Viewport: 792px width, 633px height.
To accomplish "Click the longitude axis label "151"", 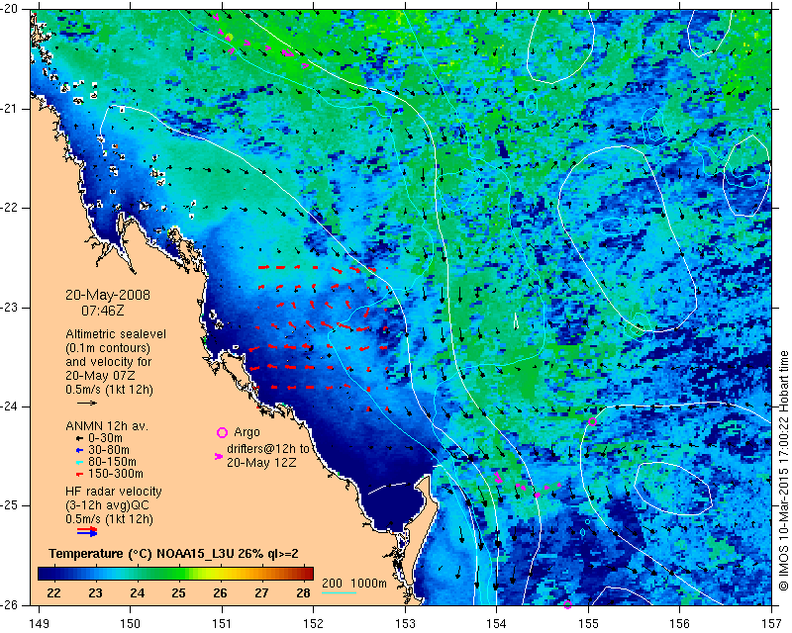I will [x=222, y=623].
